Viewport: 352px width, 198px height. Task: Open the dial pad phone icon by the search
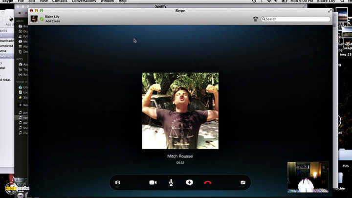pyautogui.click(x=256, y=19)
